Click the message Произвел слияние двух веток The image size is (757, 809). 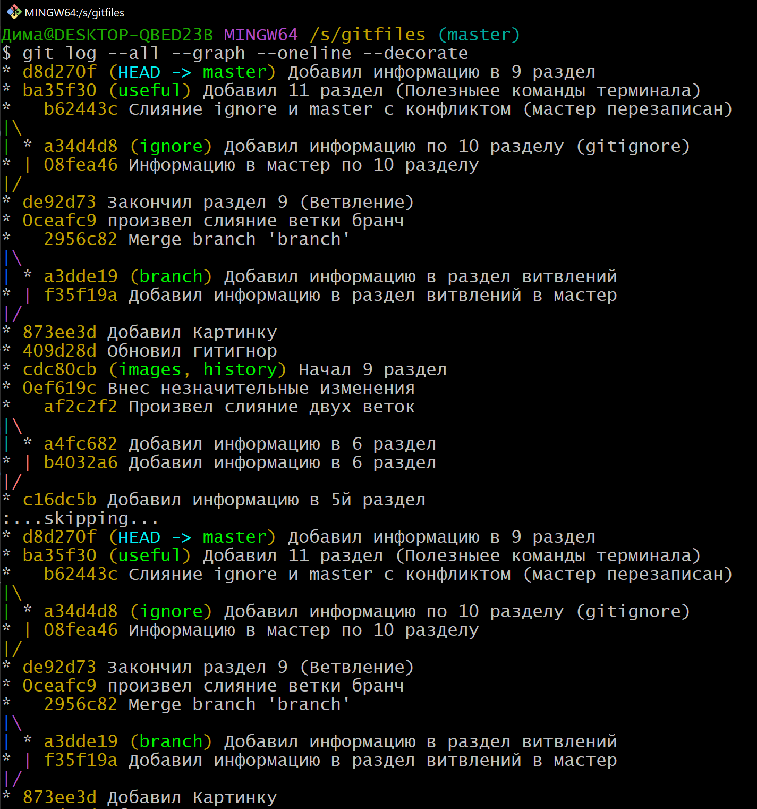coord(271,407)
